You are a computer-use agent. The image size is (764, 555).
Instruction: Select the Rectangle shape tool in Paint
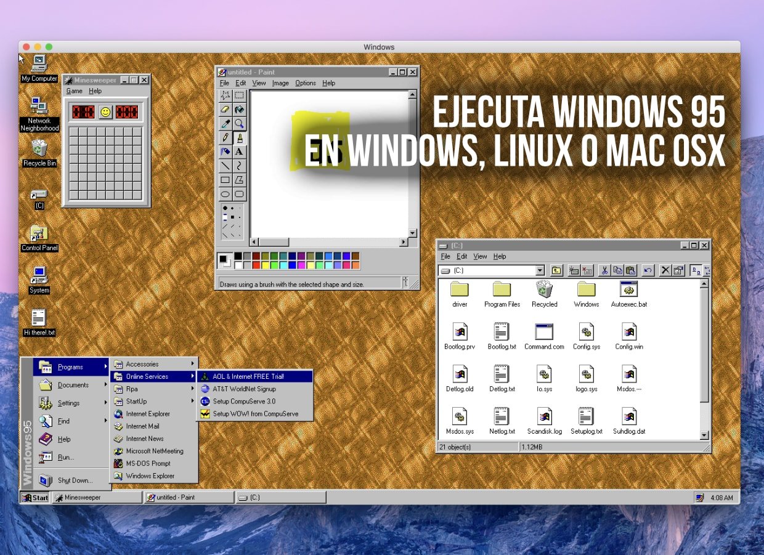point(226,180)
